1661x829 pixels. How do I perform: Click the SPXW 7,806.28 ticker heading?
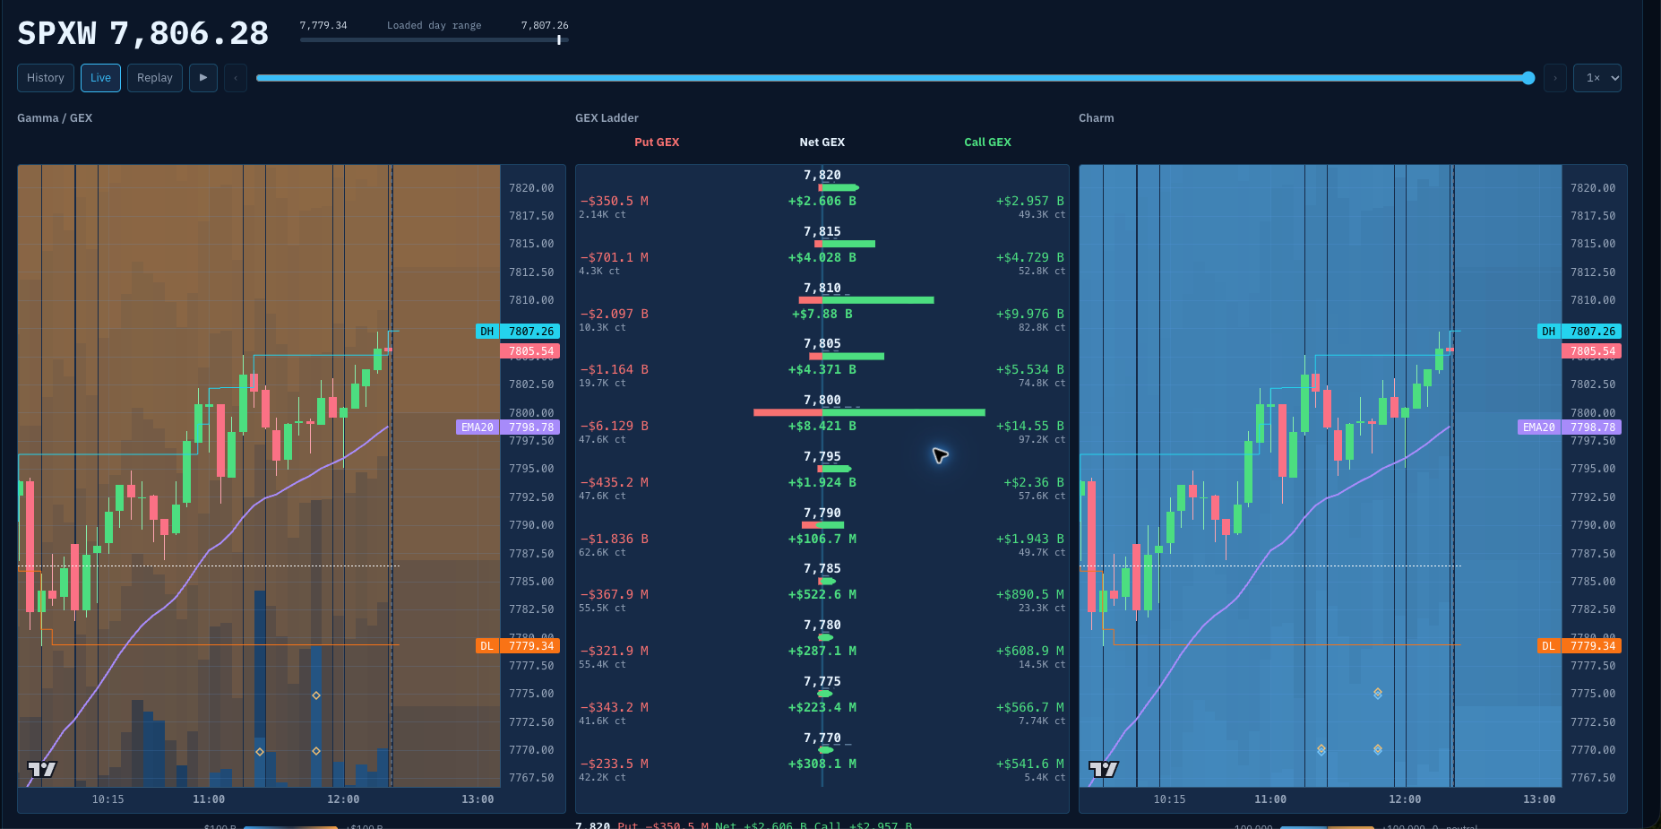coord(143,34)
